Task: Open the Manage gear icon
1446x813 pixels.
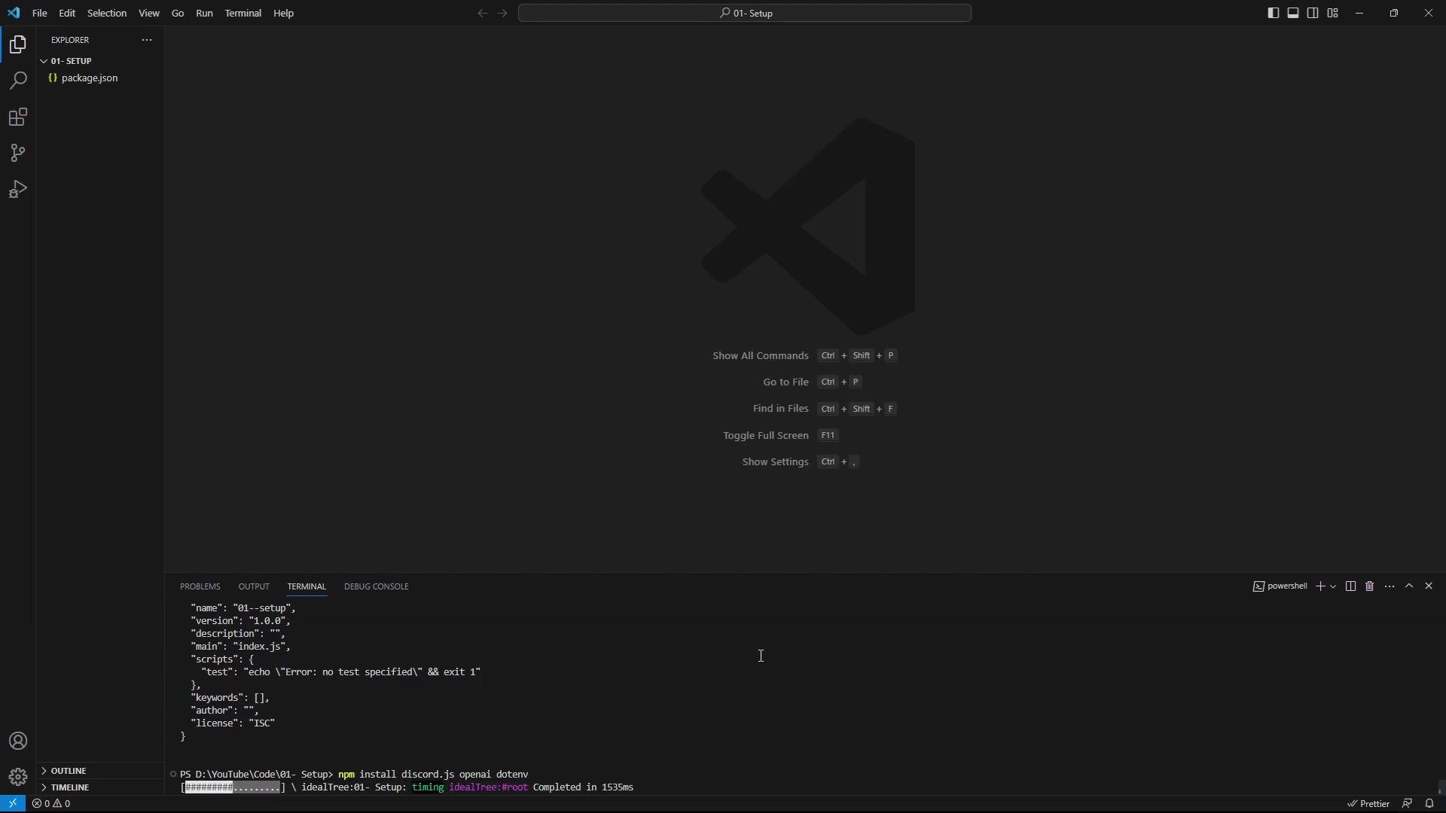Action: point(18,777)
